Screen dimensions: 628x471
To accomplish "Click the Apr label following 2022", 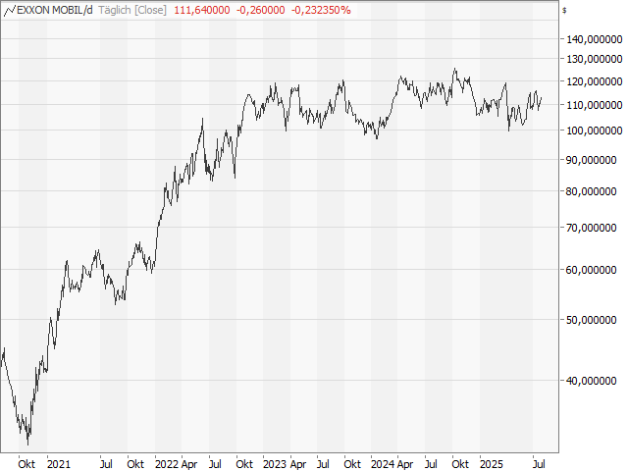I will [189, 464].
